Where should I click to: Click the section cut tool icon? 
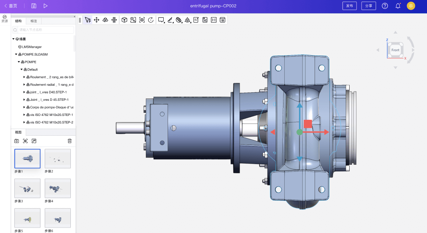(179, 20)
